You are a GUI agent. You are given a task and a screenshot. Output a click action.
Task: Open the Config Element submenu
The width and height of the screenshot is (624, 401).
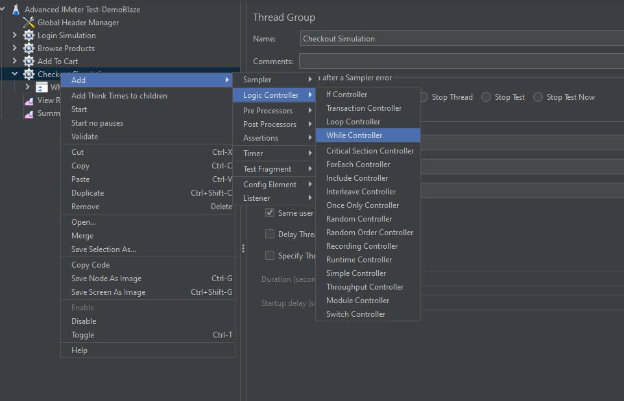275,185
